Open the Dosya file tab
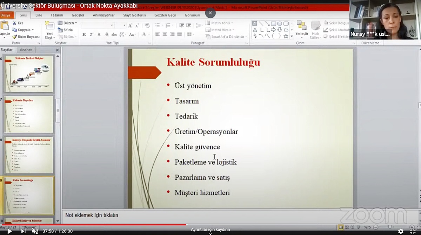 coord(6,15)
